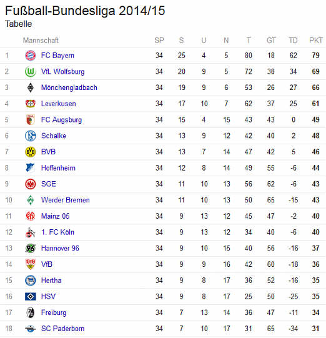The width and height of the screenshot is (326, 338).
Task: Click the Werder Bremen diamond logo
Action: click(31, 200)
